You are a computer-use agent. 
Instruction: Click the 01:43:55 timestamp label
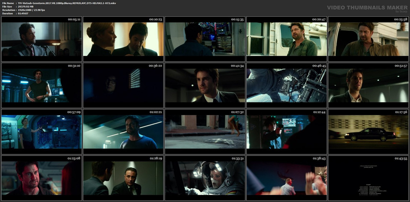401,159
